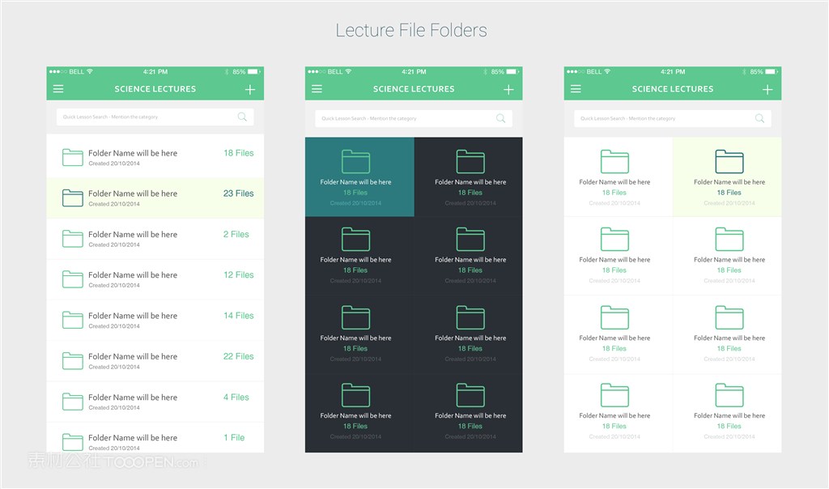This screenshot has height=489, width=829.
Task: Focus the search field in dark grid screen
Action: [x=414, y=118]
